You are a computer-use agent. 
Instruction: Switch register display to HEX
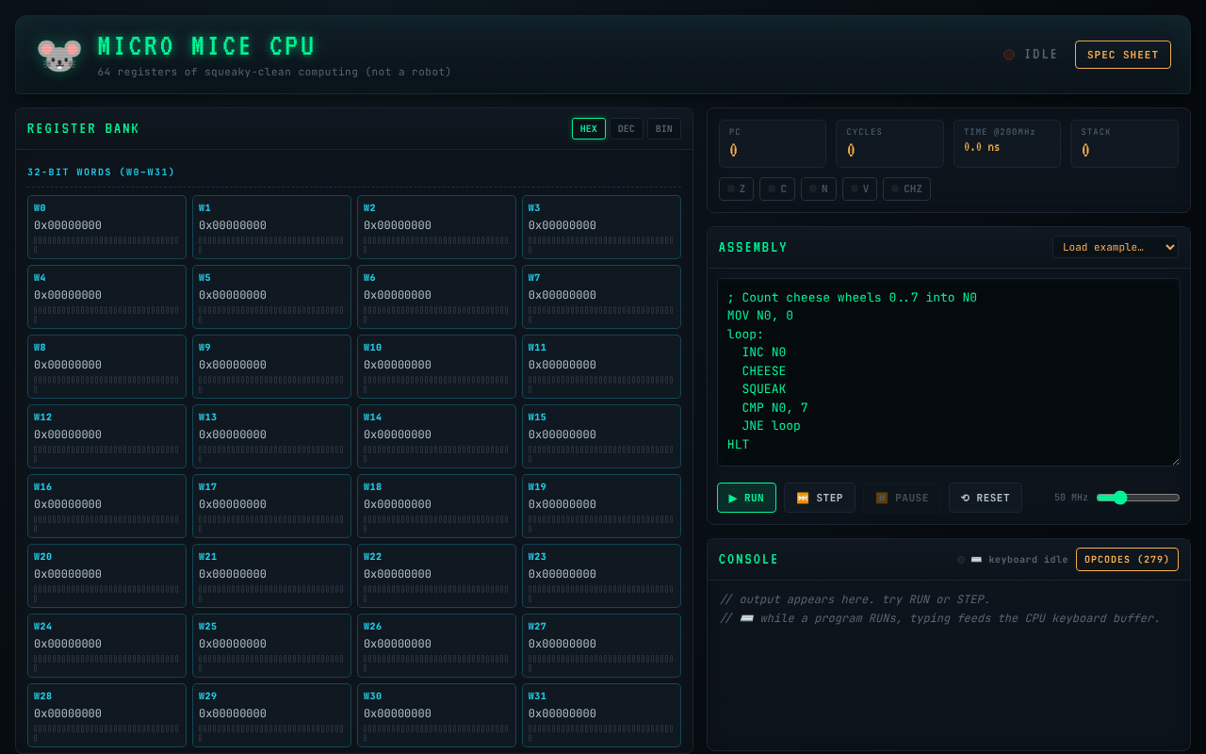pyautogui.click(x=589, y=128)
